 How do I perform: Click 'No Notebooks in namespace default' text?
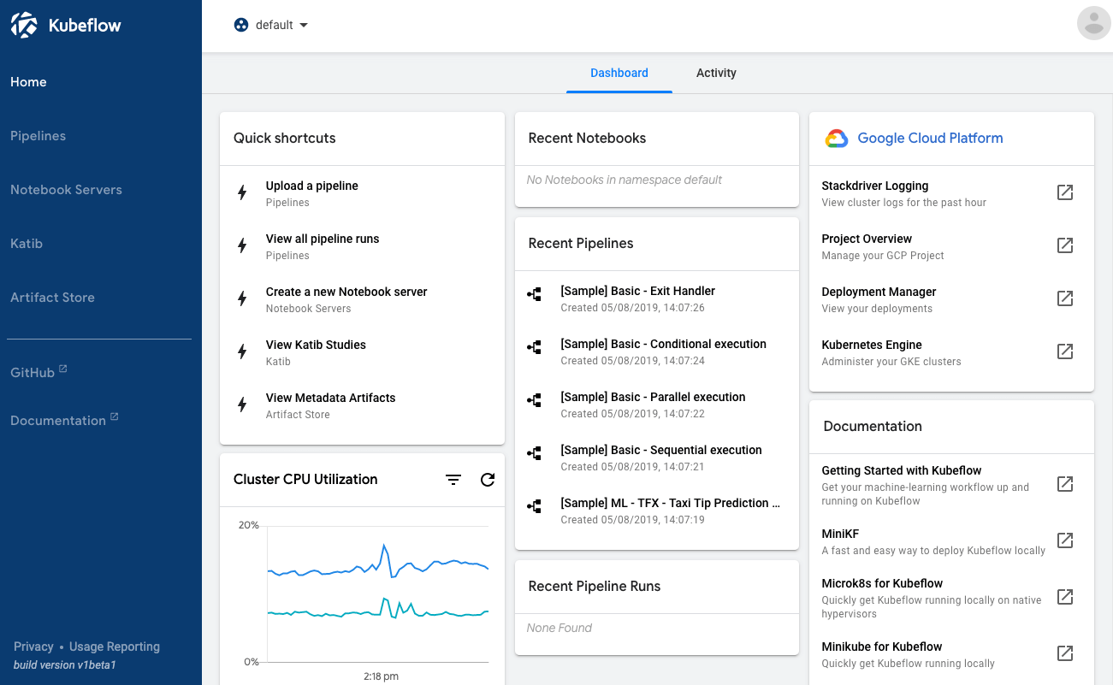(x=625, y=180)
